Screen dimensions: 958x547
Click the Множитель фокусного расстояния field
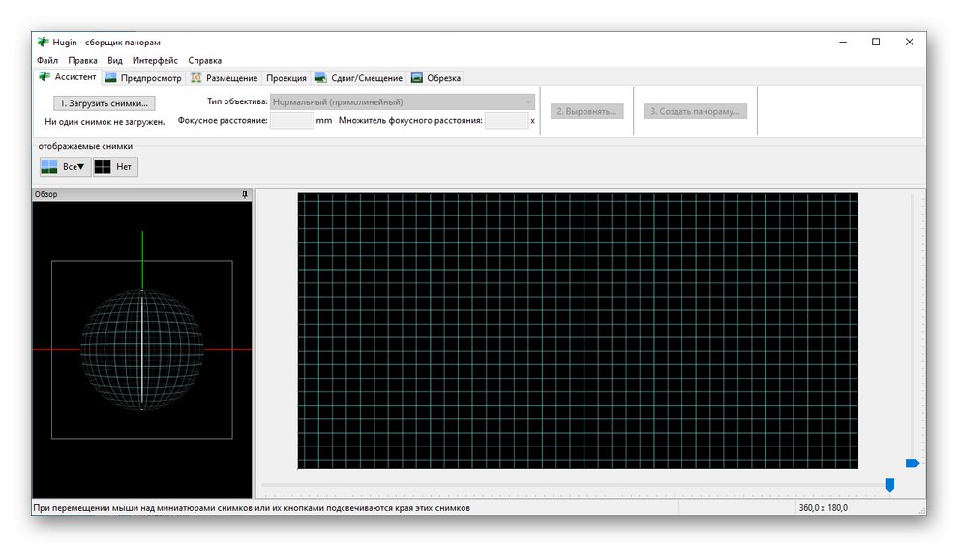[x=506, y=121]
